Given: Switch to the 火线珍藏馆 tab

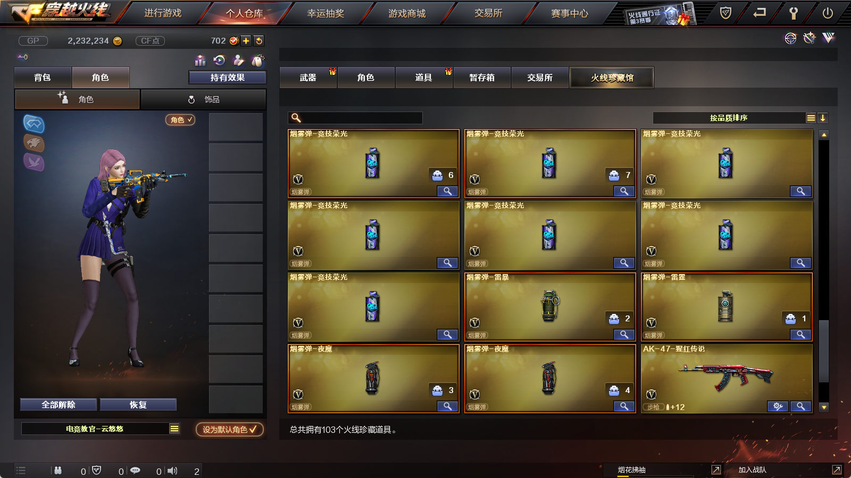Looking at the screenshot, I should point(612,78).
